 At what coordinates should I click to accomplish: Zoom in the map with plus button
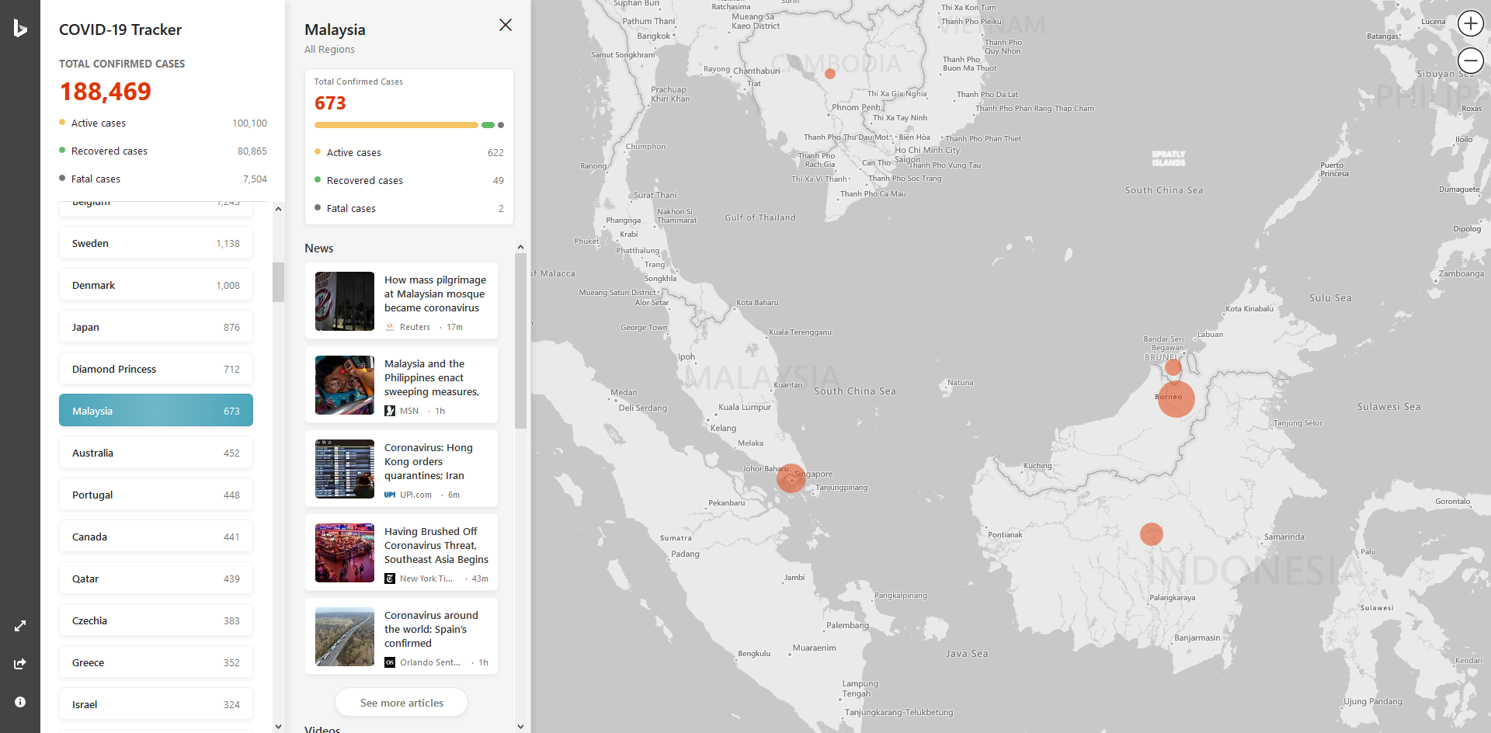tap(1470, 24)
